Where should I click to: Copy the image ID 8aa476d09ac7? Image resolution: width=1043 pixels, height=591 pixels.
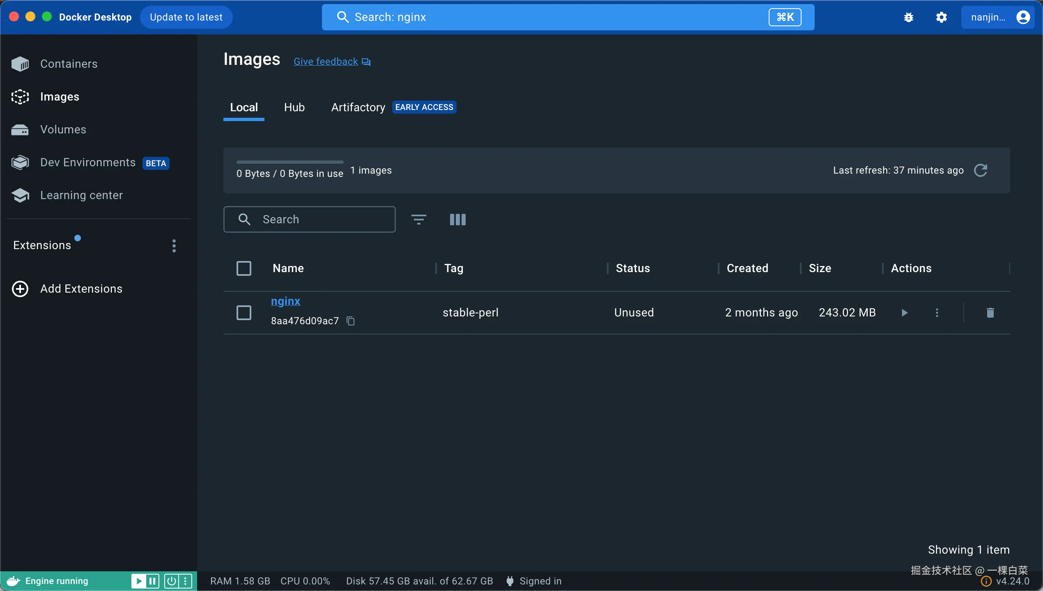click(x=351, y=321)
